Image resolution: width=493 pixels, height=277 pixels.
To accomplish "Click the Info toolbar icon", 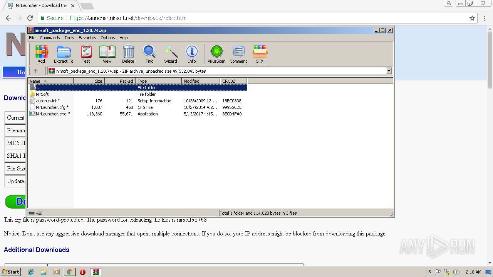I will tap(192, 54).
